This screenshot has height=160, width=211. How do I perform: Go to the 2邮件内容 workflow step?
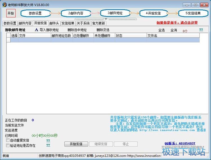(76, 13)
